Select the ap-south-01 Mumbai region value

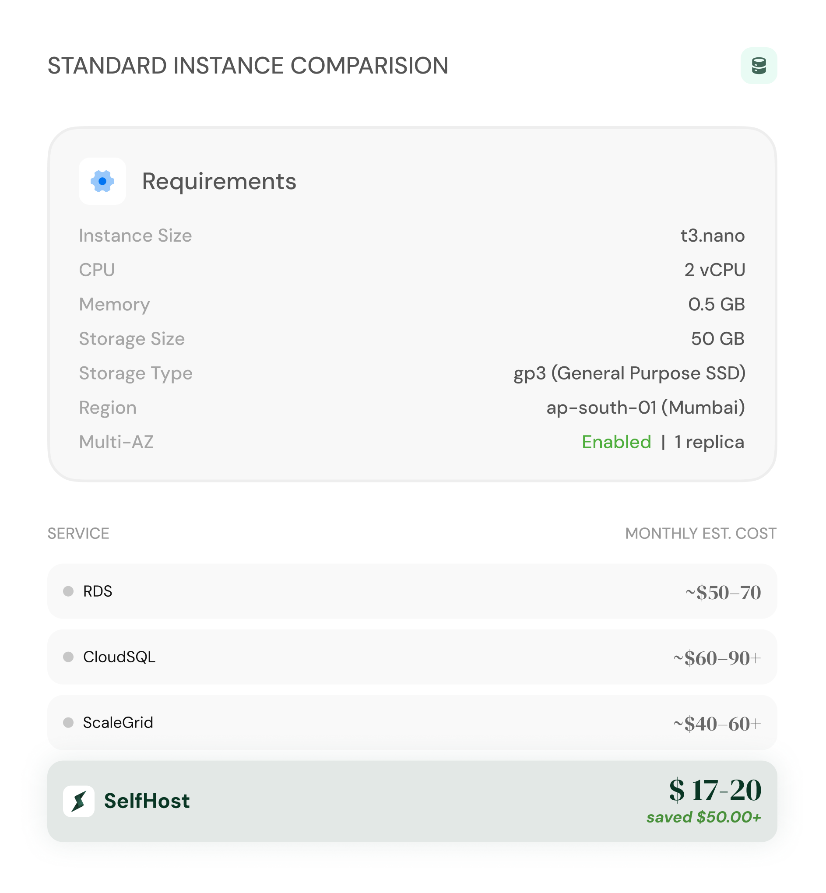[645, 407]
